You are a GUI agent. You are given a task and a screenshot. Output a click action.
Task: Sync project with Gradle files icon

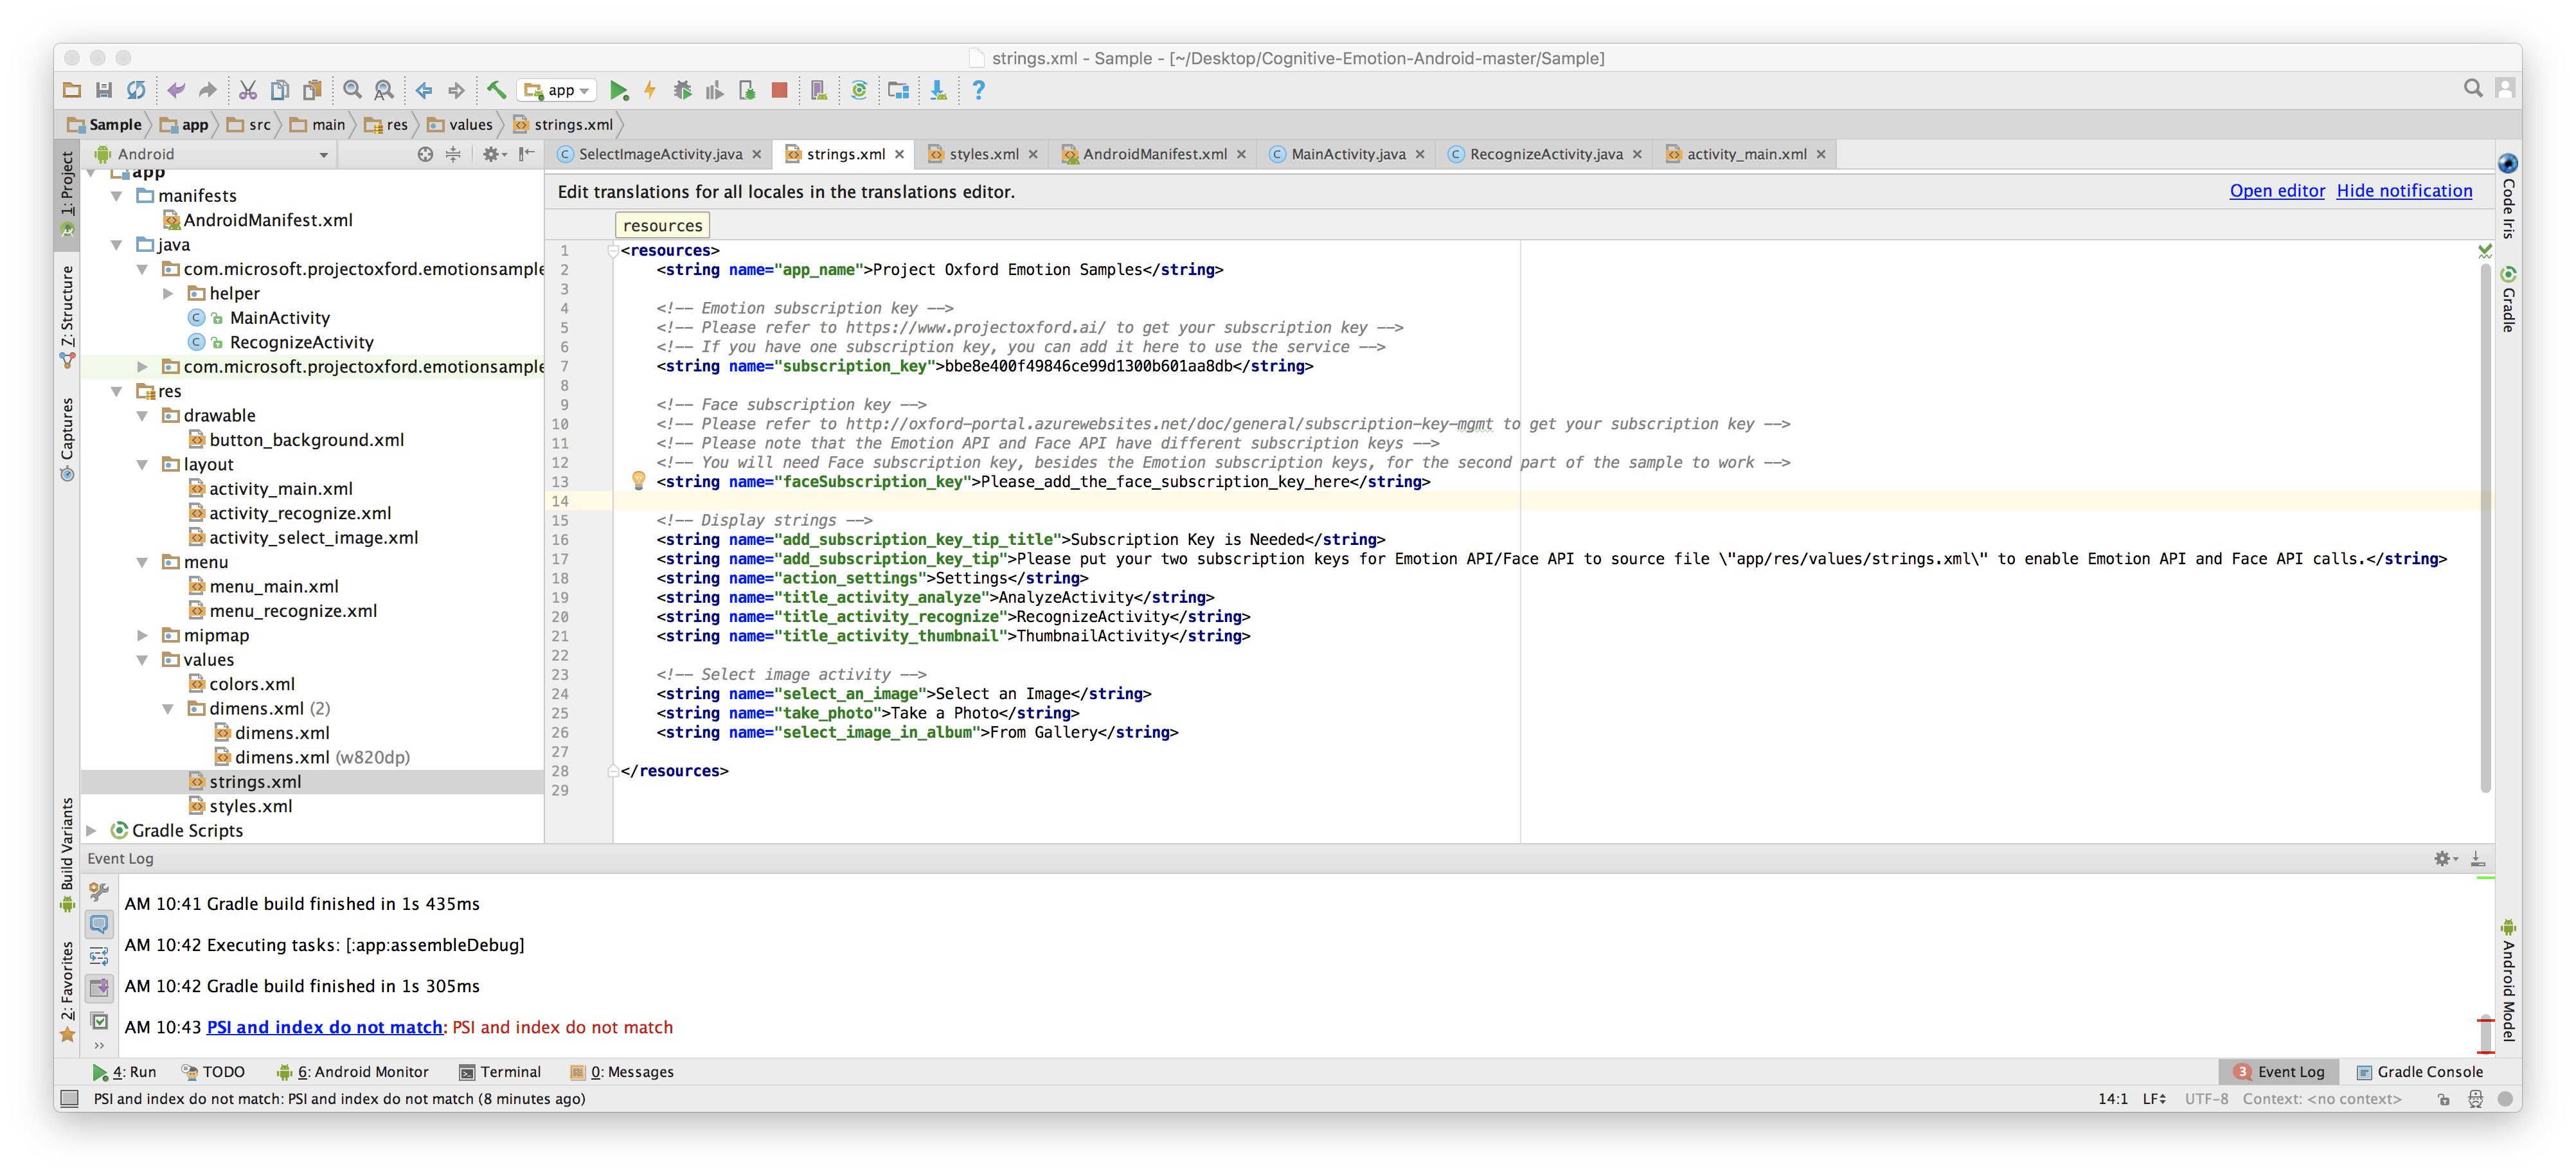[x=859, y=90]
